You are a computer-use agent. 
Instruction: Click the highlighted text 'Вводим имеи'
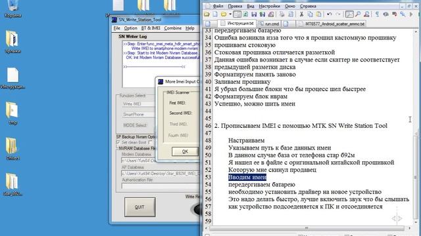[247, 177]
